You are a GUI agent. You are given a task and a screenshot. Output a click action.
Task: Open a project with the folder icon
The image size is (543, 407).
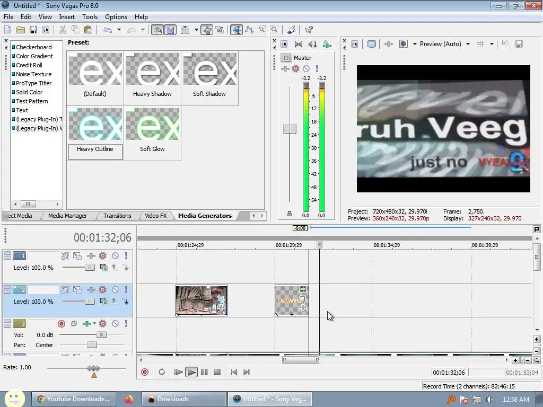[21, 30]
